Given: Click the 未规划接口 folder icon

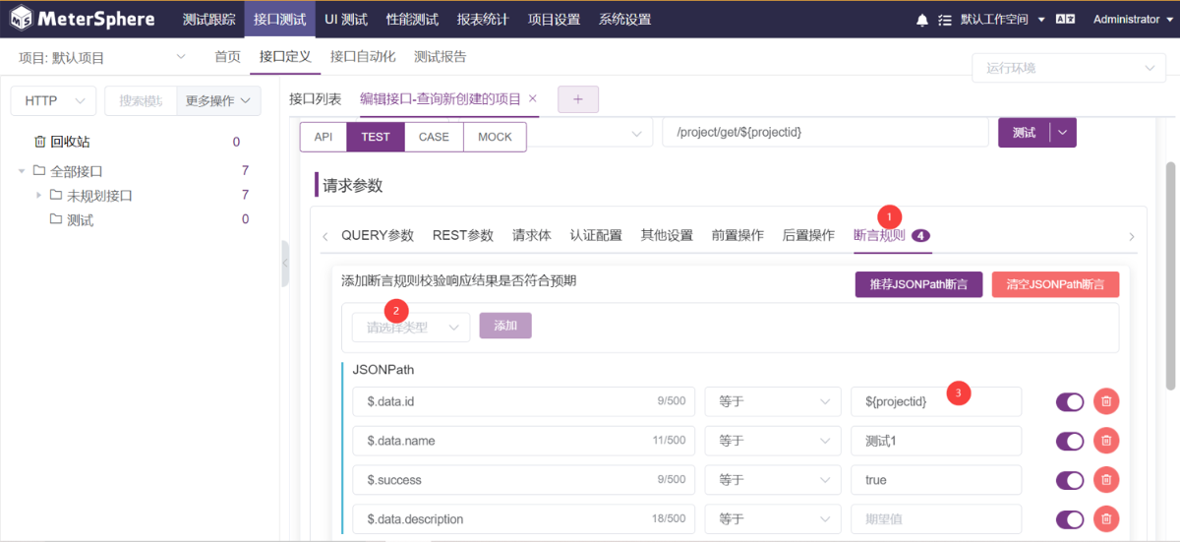Looking at the screenshot, I should 56,196.
